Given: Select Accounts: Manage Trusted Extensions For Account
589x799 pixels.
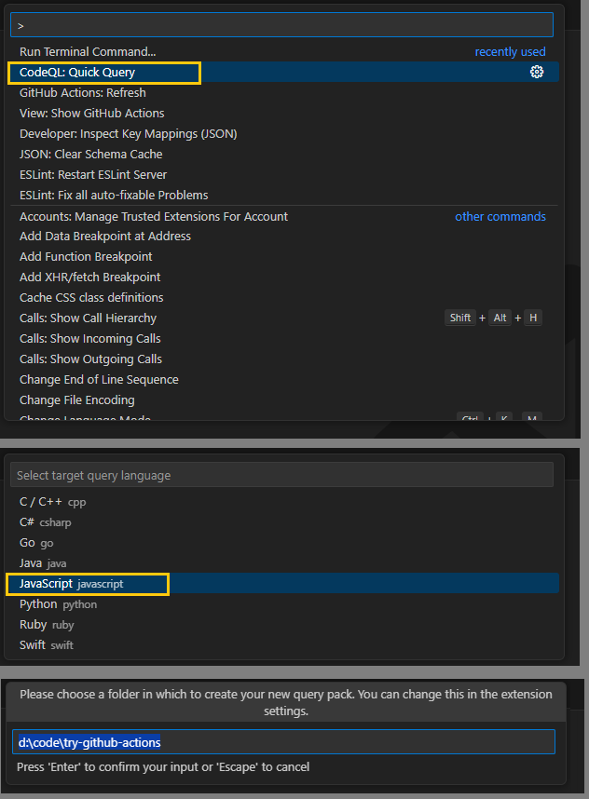Looking at the screenshot, I should pyautogui.click(x=283, y=216).
